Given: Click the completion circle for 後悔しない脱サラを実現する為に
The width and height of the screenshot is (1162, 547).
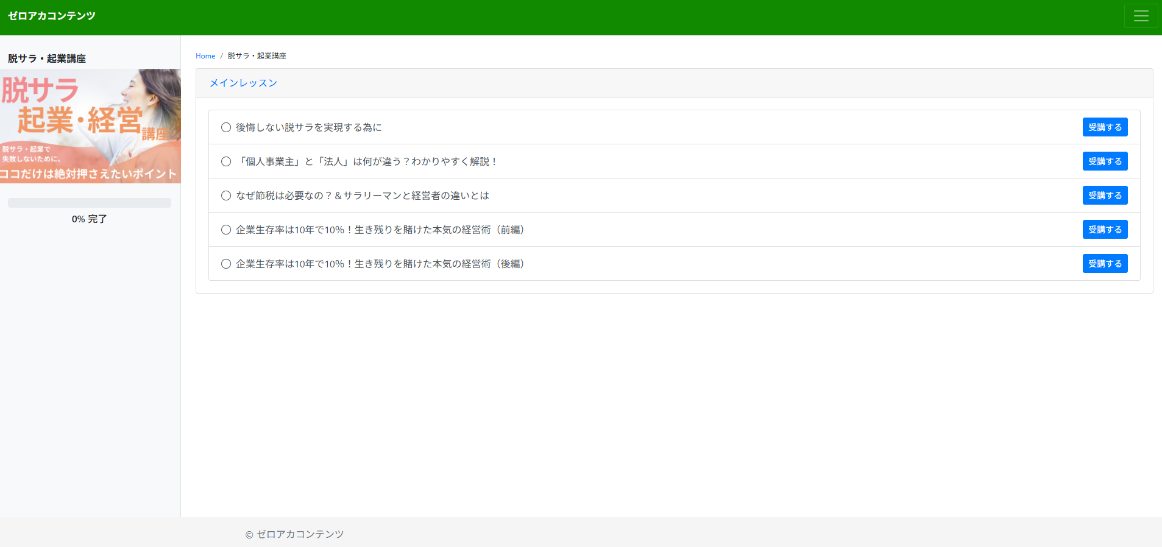Looking at the screenshot, I should 226,127.
